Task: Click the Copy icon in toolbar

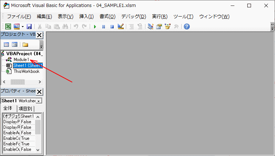Action: tap(48, 26)
